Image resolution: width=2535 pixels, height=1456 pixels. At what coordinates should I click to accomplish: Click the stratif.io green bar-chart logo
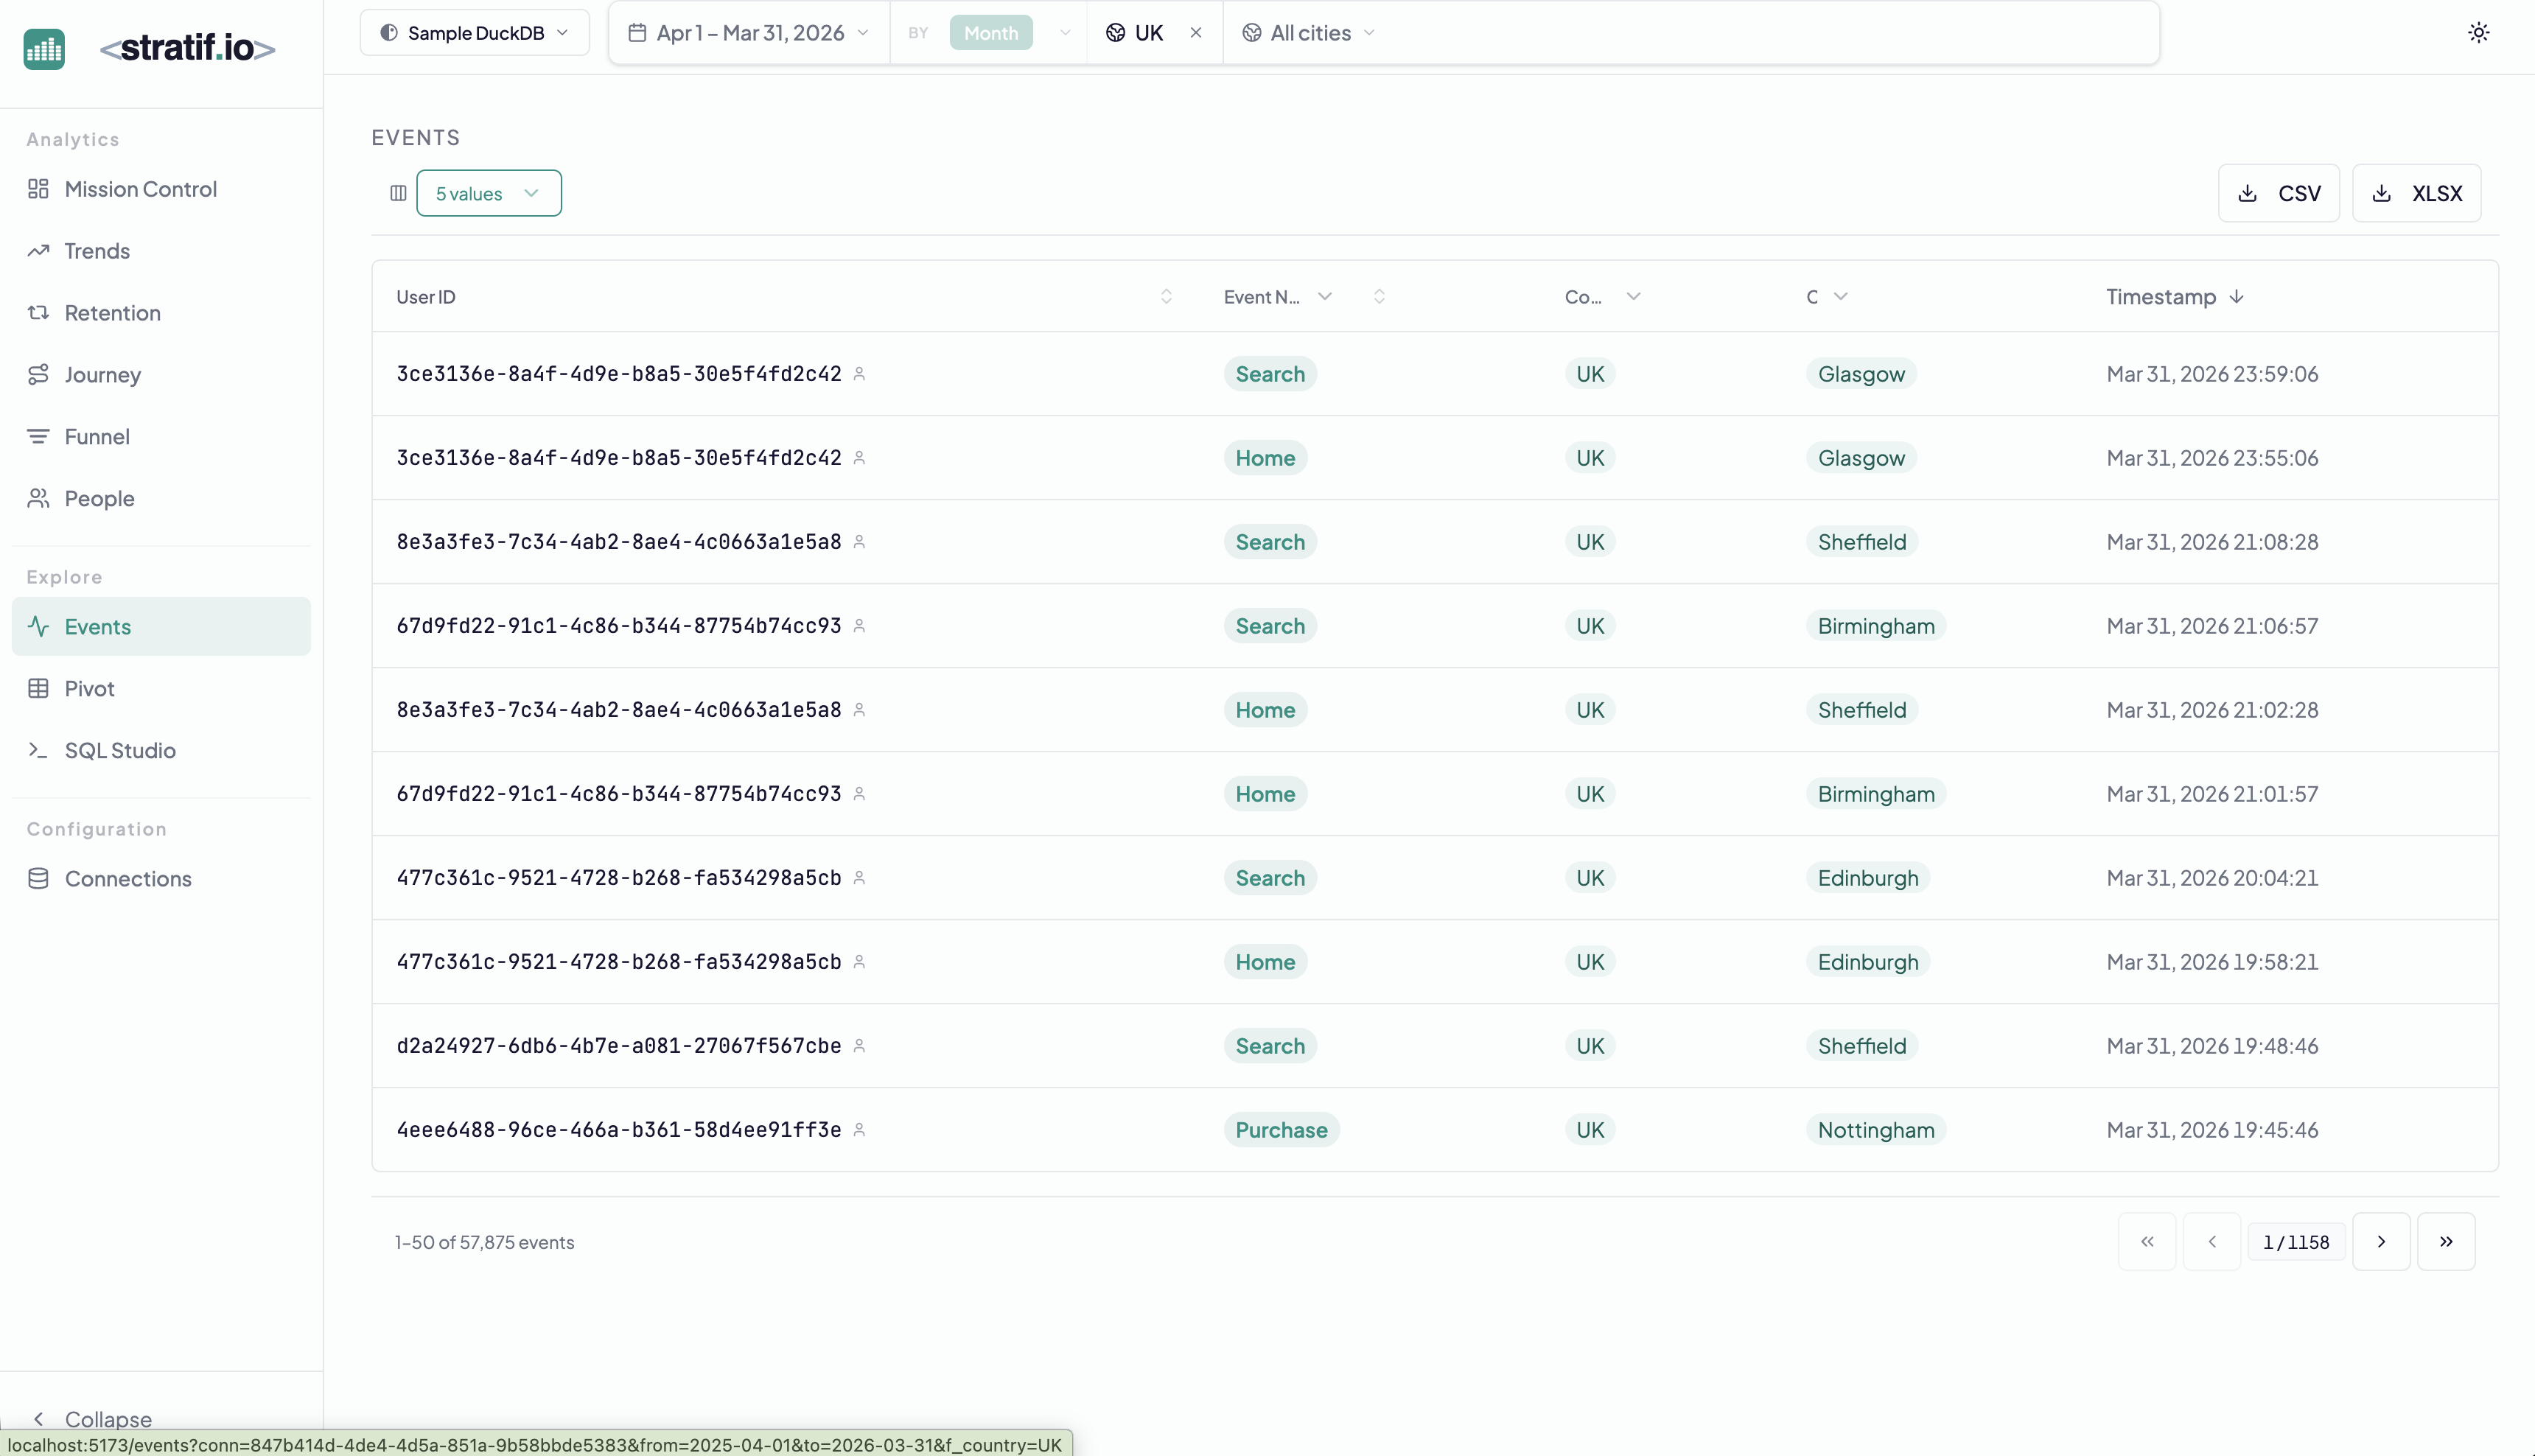point(44,48)
